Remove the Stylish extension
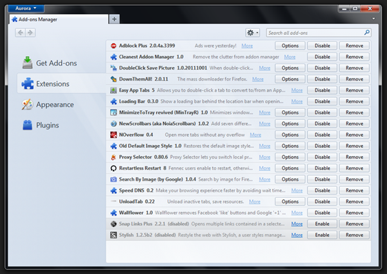This screenshot has width=387, height=274. click(354, 235)
